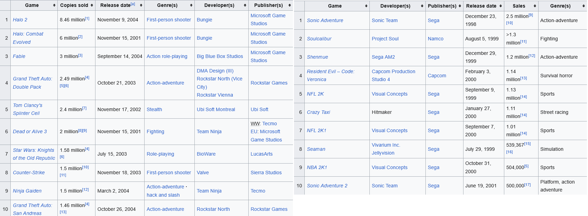Open Grand Theft Auto: Double Pack link
This screenshot has width=588, height=216.
coord(33,83)
